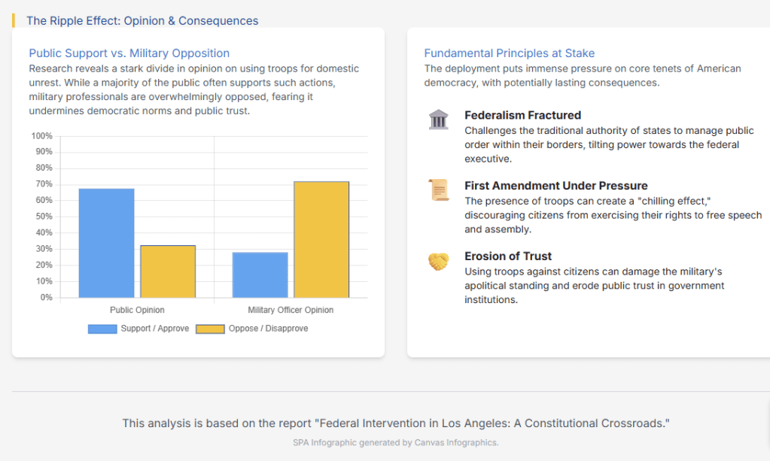Click the yellow Public Opinion oppose bar

coord(168,271)
